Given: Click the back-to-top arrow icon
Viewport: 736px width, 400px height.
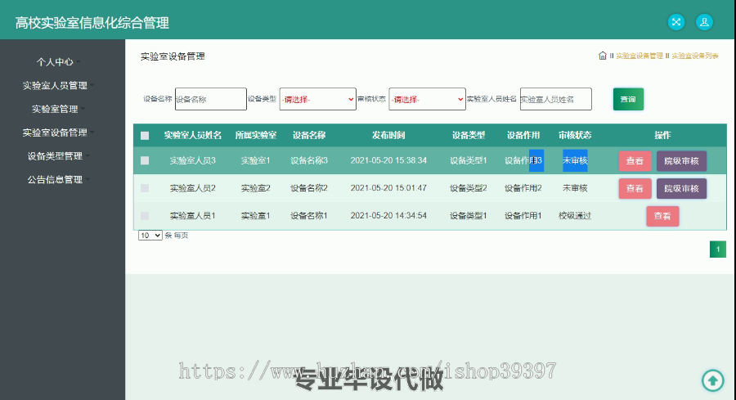Looking at the screenshot, I should point(712,380).
